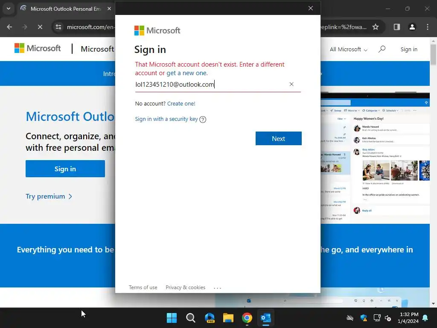
Task: Click the 'get a new one' link
Action: (x=187, y=73)
